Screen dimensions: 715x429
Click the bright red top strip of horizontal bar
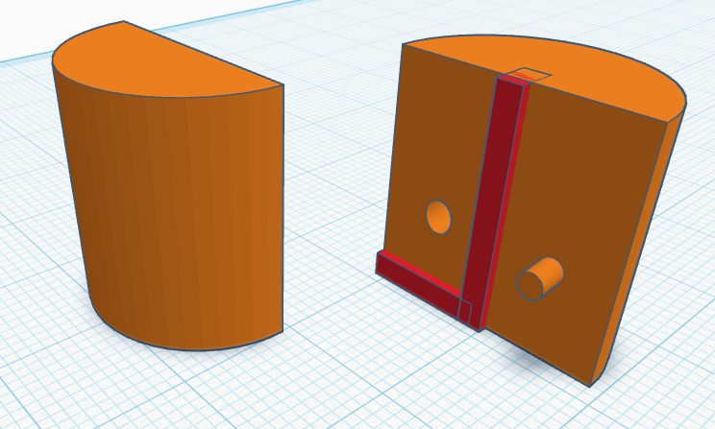click(422, 272)
